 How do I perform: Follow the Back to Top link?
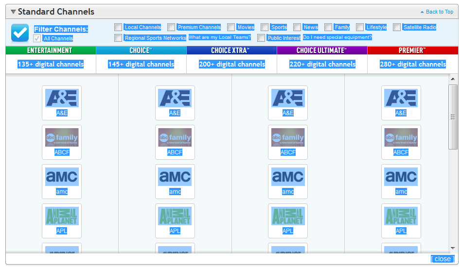[437, 12]
